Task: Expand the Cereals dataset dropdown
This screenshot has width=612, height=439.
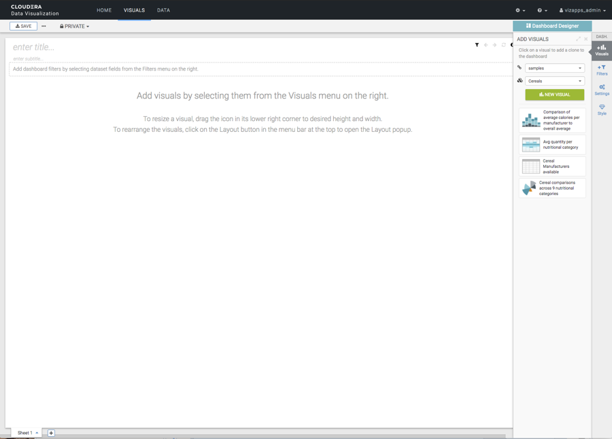Action: [554, 81]
